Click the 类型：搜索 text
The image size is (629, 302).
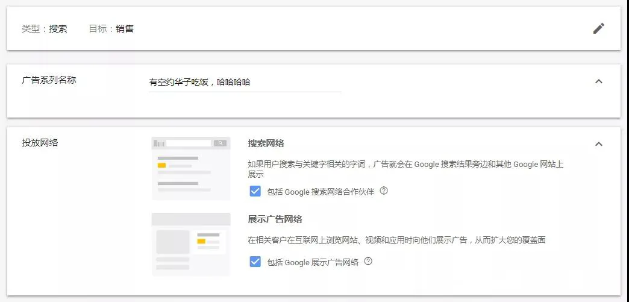coord(45,28)
